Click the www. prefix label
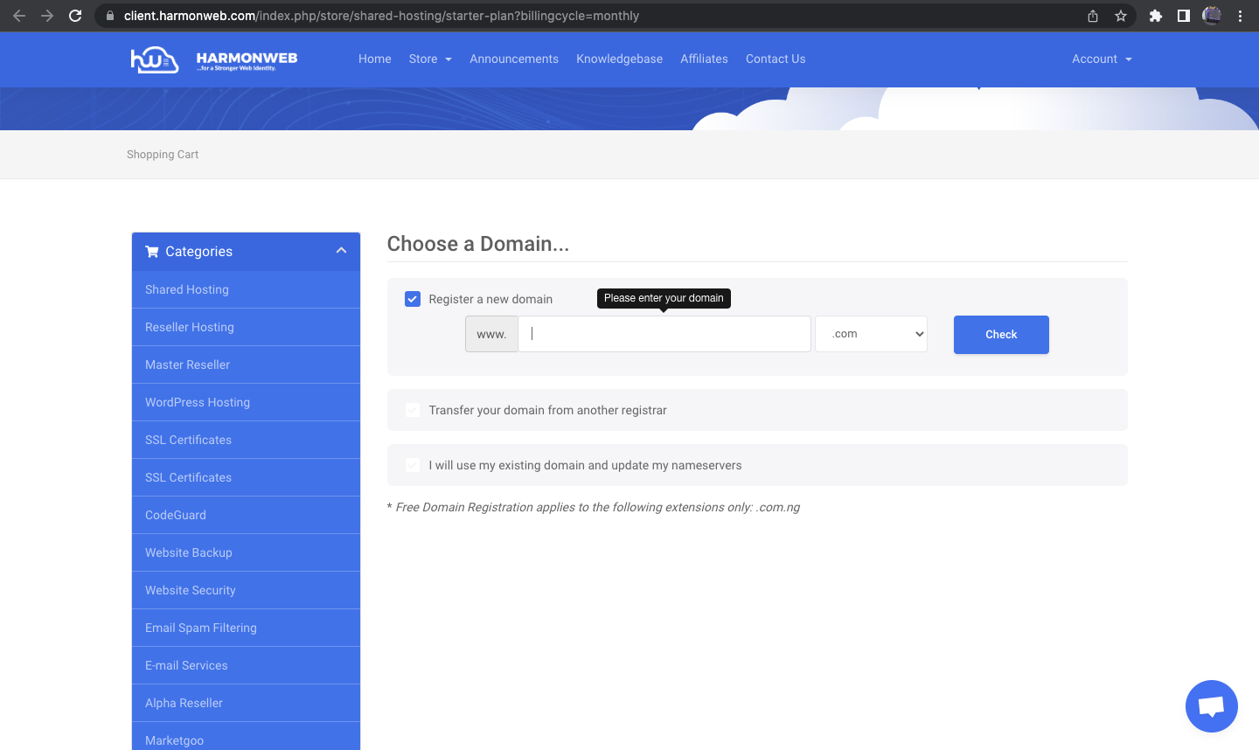The width and height of the screenshot is (1259, 750). point(490,333)
